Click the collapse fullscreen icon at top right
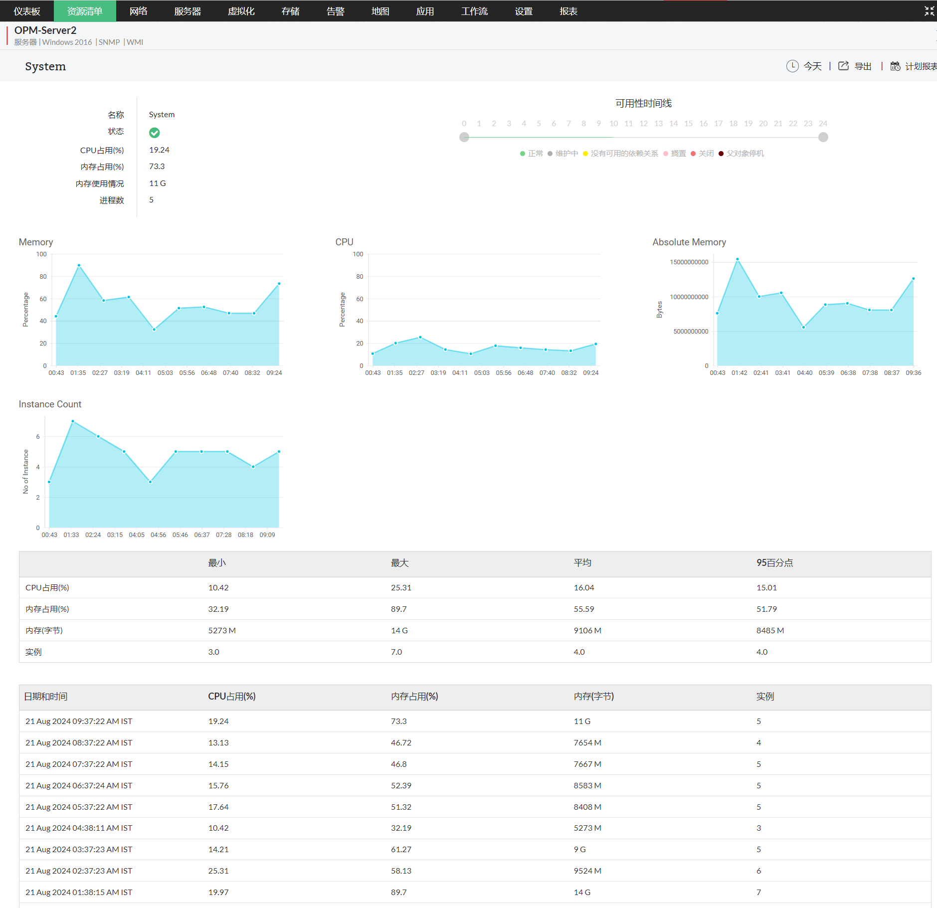This screenshot has width=937, height=908. (929, 11)
